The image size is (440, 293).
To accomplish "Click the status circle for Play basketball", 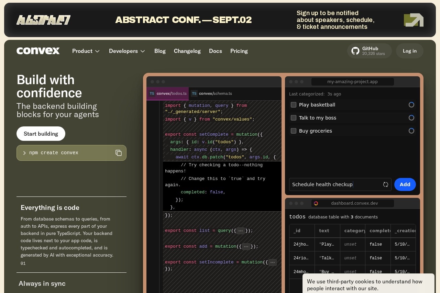I will click(411, 105).
